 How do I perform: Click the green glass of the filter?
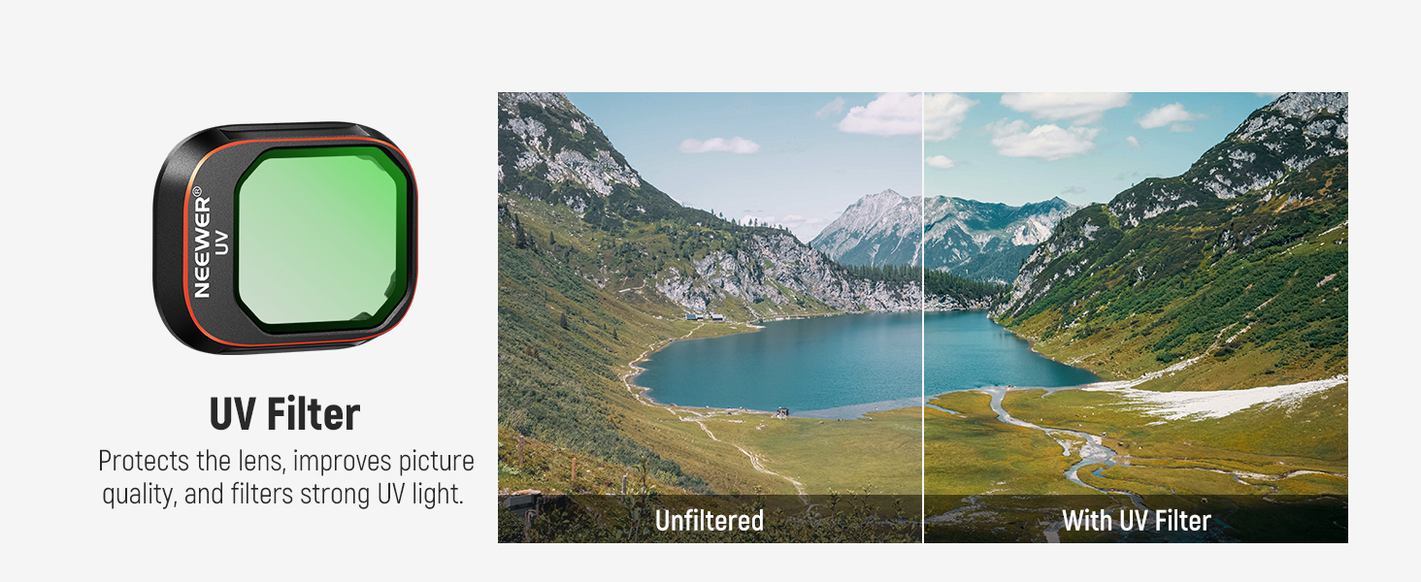[322, 239]
